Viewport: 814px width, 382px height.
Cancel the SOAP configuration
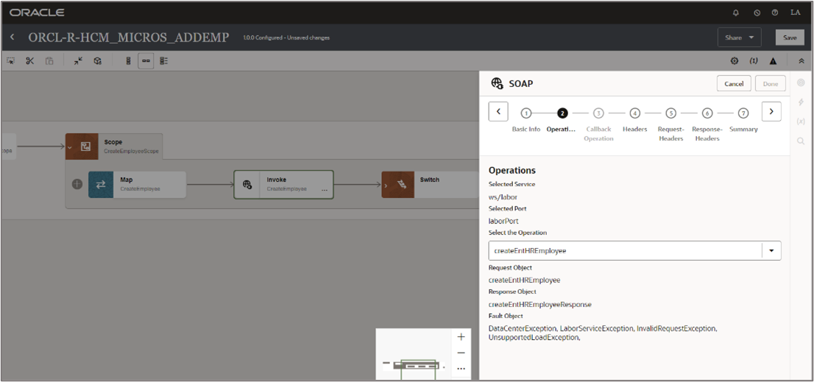pyautogui.click(x=734, y=84)
